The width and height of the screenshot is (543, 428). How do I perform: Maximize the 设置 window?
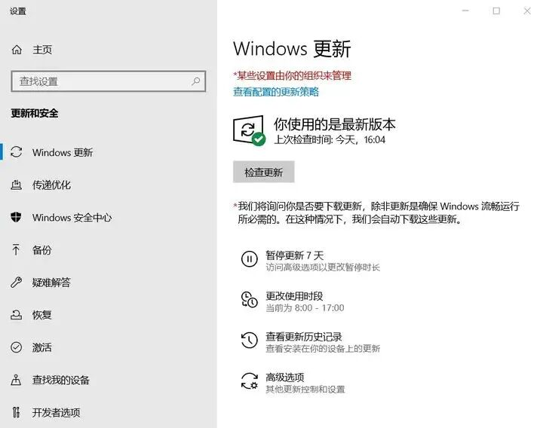[x=496, y=11]
